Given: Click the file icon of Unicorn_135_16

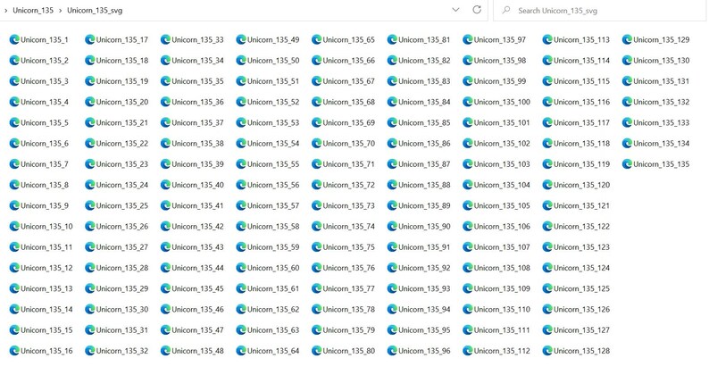Looking at the screenshot, I should [x=14, y=351].
